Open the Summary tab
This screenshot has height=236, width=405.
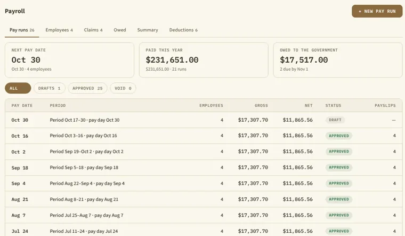148,30
